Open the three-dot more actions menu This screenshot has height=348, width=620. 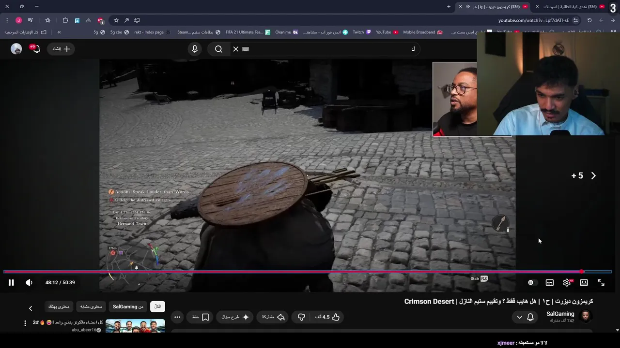coord(177,317)
